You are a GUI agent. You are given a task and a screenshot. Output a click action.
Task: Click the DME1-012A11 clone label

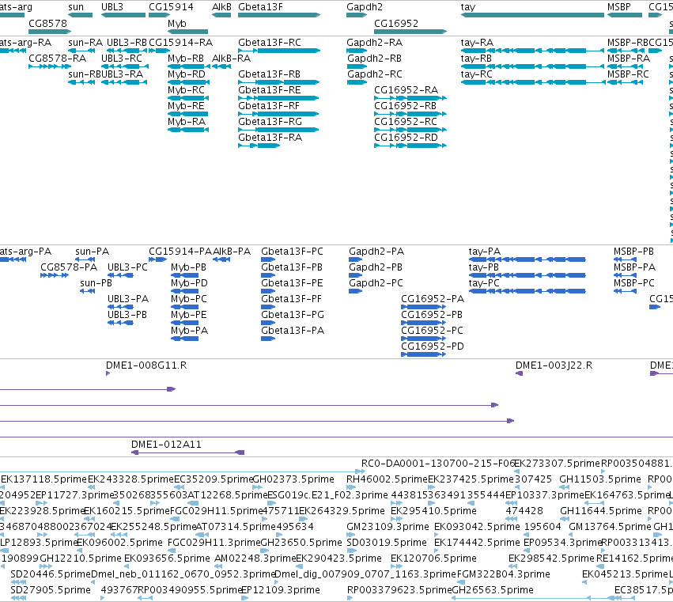click(166, 444)
